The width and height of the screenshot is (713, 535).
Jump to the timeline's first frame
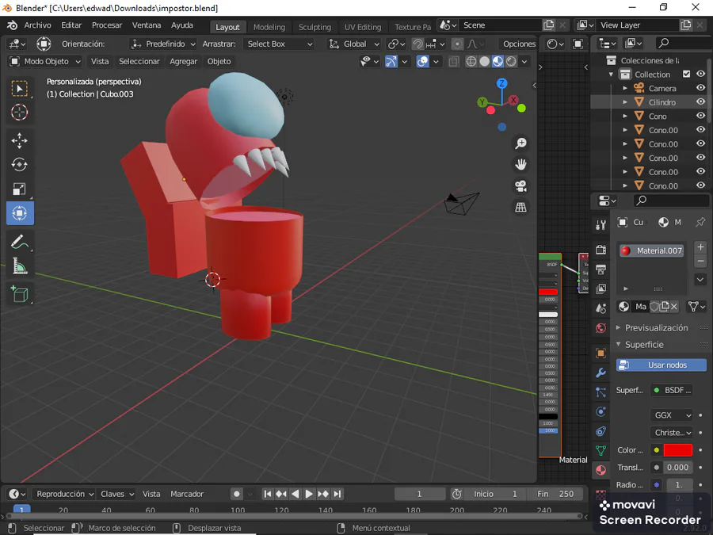tap(268, 494)
